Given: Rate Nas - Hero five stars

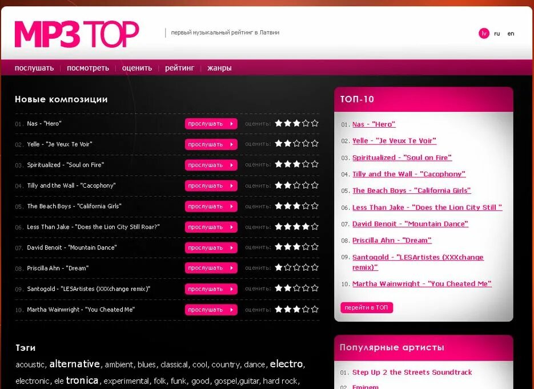Looking at the screenshot, I should (315, 123).
